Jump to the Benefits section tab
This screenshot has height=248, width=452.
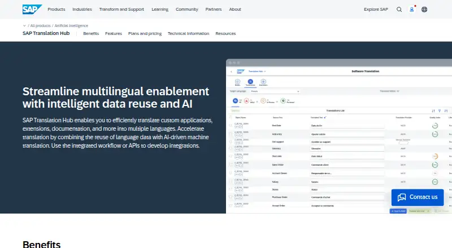(x=91, y=33)
